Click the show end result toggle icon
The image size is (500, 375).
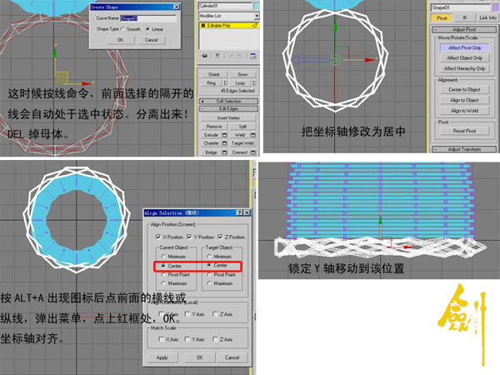coord(217,56)
